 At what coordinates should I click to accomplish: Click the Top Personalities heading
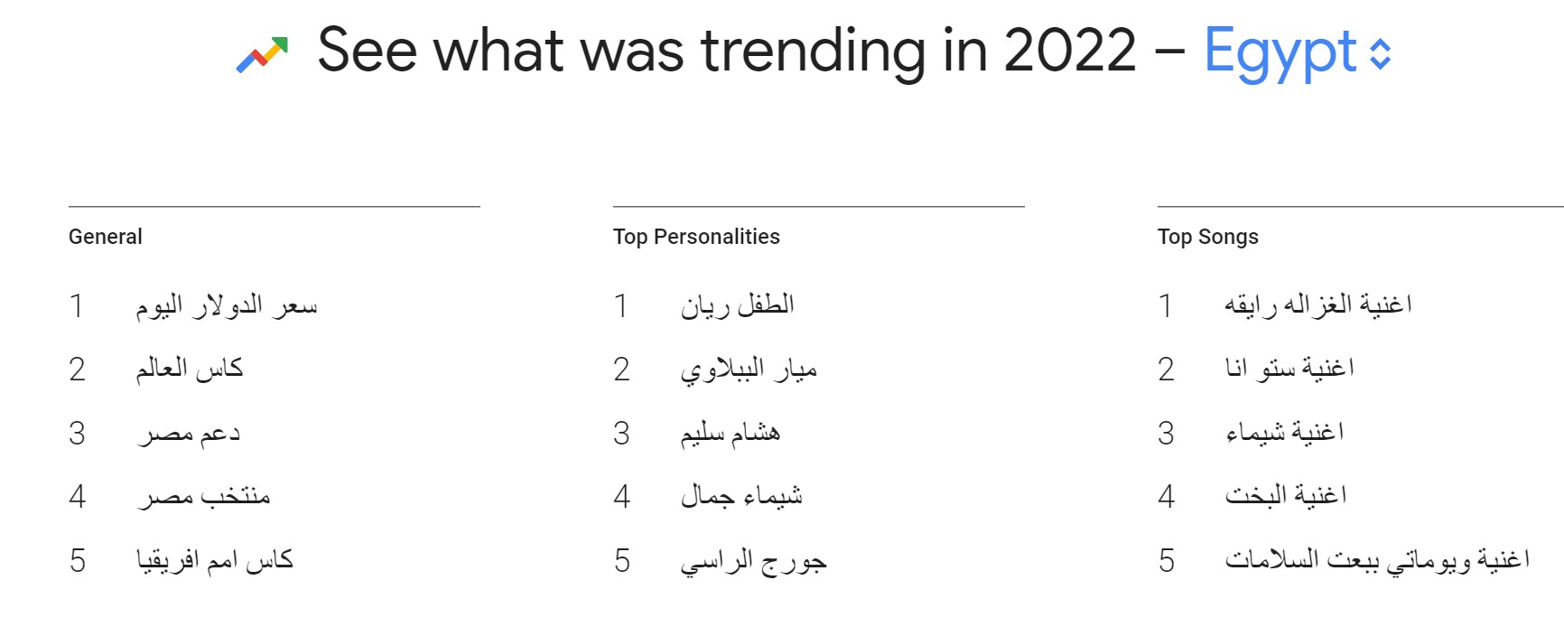click(x=696, y=237)
